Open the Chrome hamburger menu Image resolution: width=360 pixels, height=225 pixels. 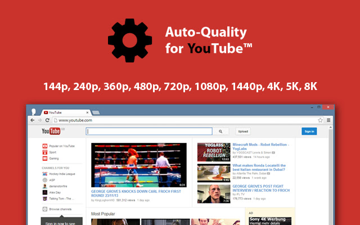click(x=328, y=120)
